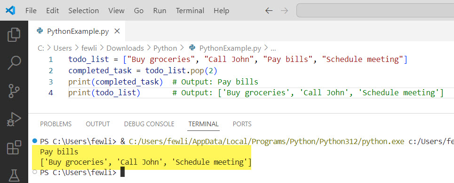Switch to the OUTPUT panel tab

(x=98, y=124)
